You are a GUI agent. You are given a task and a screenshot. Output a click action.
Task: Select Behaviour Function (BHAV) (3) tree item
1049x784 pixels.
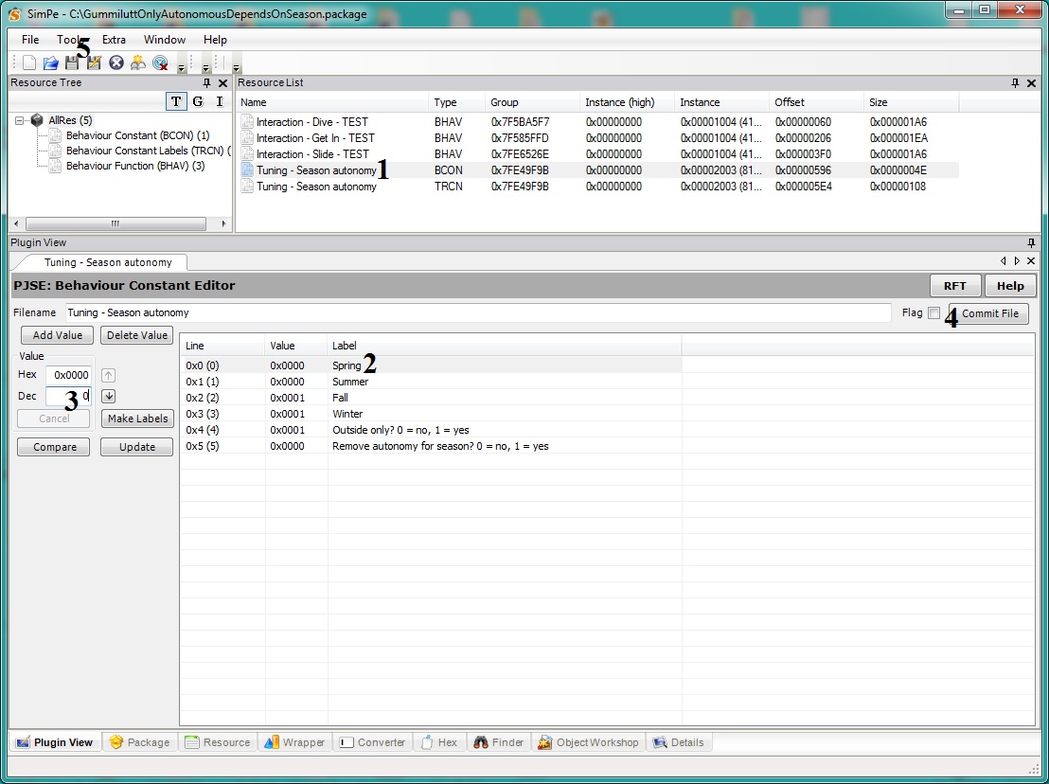click(135, 166)
